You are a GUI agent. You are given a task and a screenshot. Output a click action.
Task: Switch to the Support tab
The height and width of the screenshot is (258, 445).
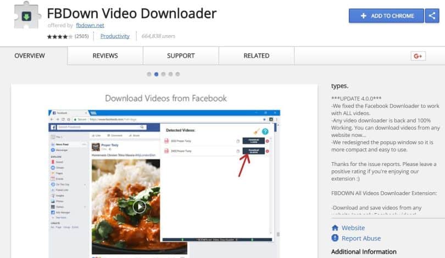[181, 56]
